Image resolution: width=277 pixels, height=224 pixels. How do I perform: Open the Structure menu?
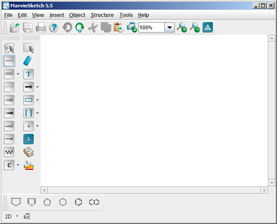pos(102,15)
